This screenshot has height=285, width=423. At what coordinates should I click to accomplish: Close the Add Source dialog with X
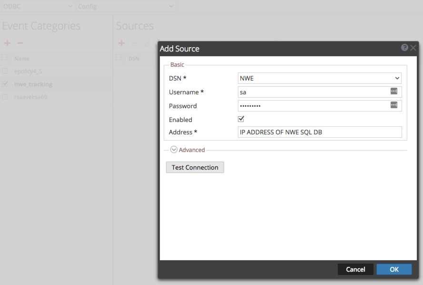pos(413,48)
